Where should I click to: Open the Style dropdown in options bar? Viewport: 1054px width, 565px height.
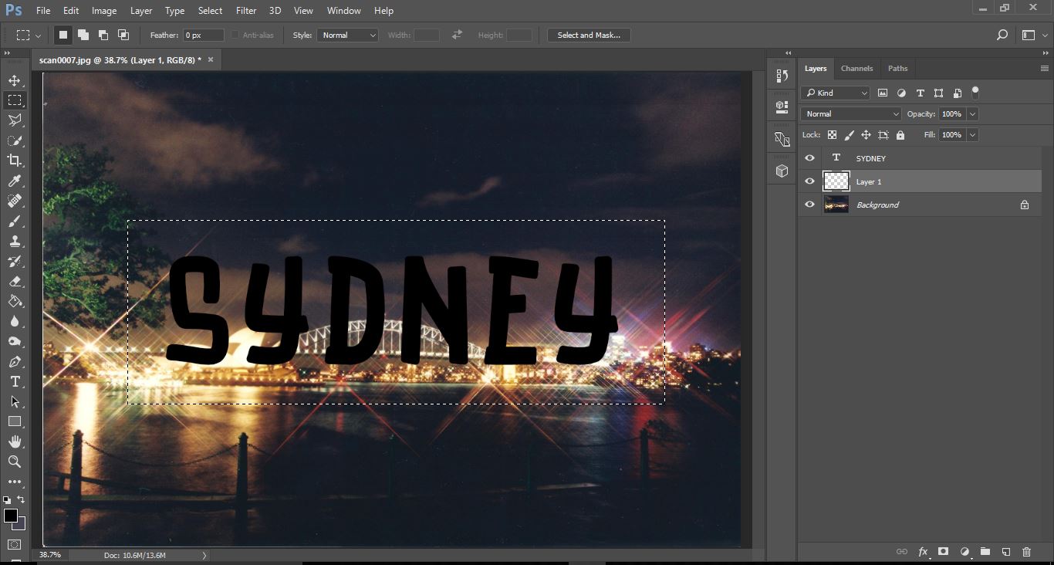(x=347, y=35)
